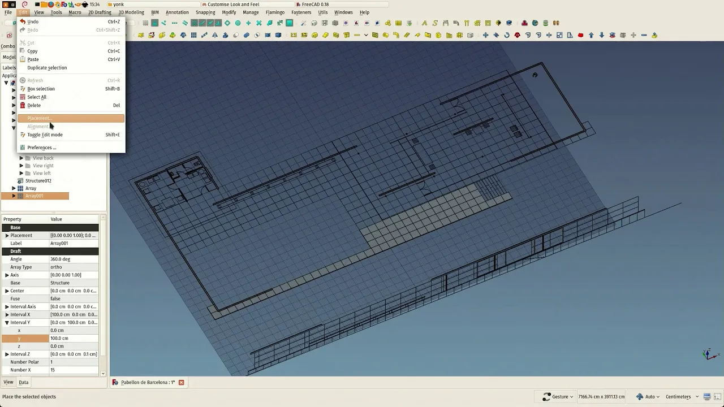724x407 pixels.
Task: Select the Rotate tool circular arrow icon
Action: point(507,35)
